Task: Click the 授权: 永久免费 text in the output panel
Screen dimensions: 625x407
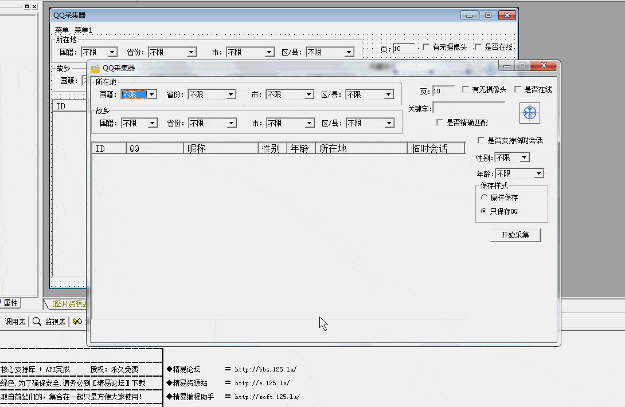Action: 115,369
